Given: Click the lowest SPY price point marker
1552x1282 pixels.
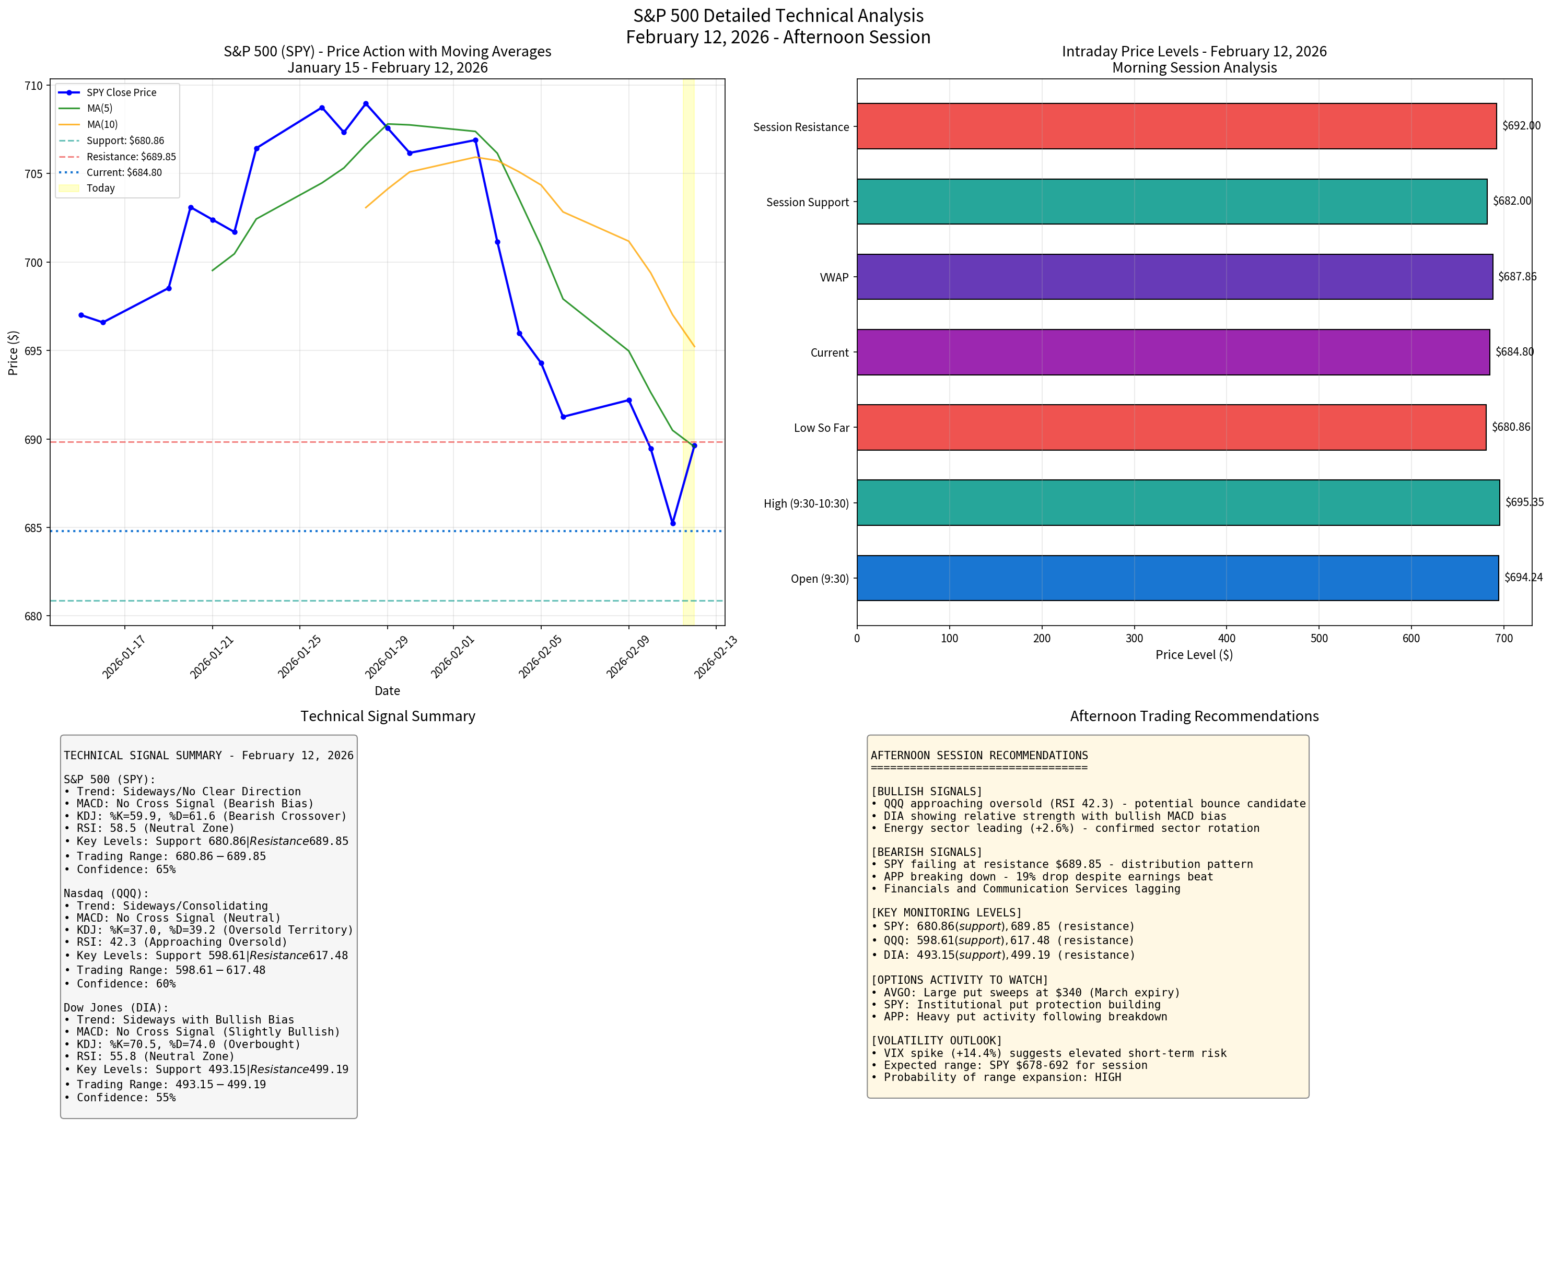Looking at the screenshot, I should pos(672,524).
